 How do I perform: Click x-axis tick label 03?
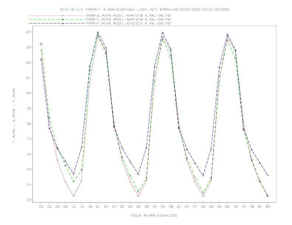pyautogui.click(x=49, y=207)
